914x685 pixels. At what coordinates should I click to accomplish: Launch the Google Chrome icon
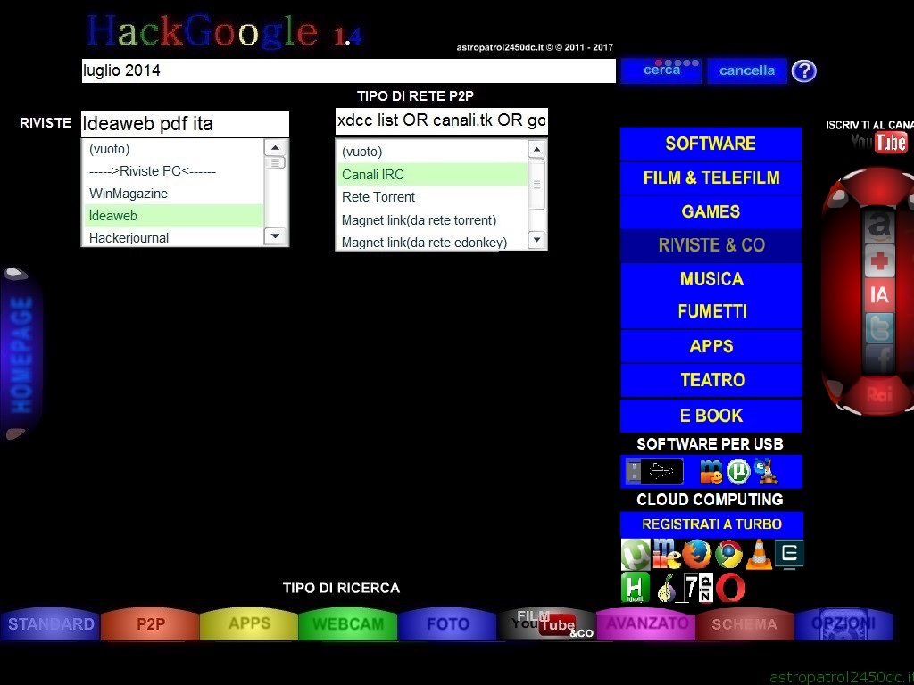coord(728,554)
